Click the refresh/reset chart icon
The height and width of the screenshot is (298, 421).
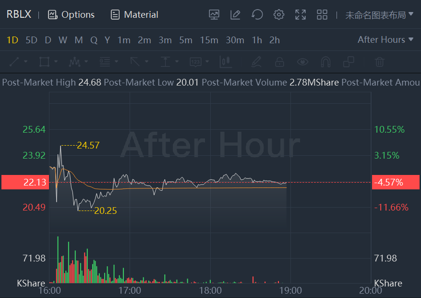[257, 14]
